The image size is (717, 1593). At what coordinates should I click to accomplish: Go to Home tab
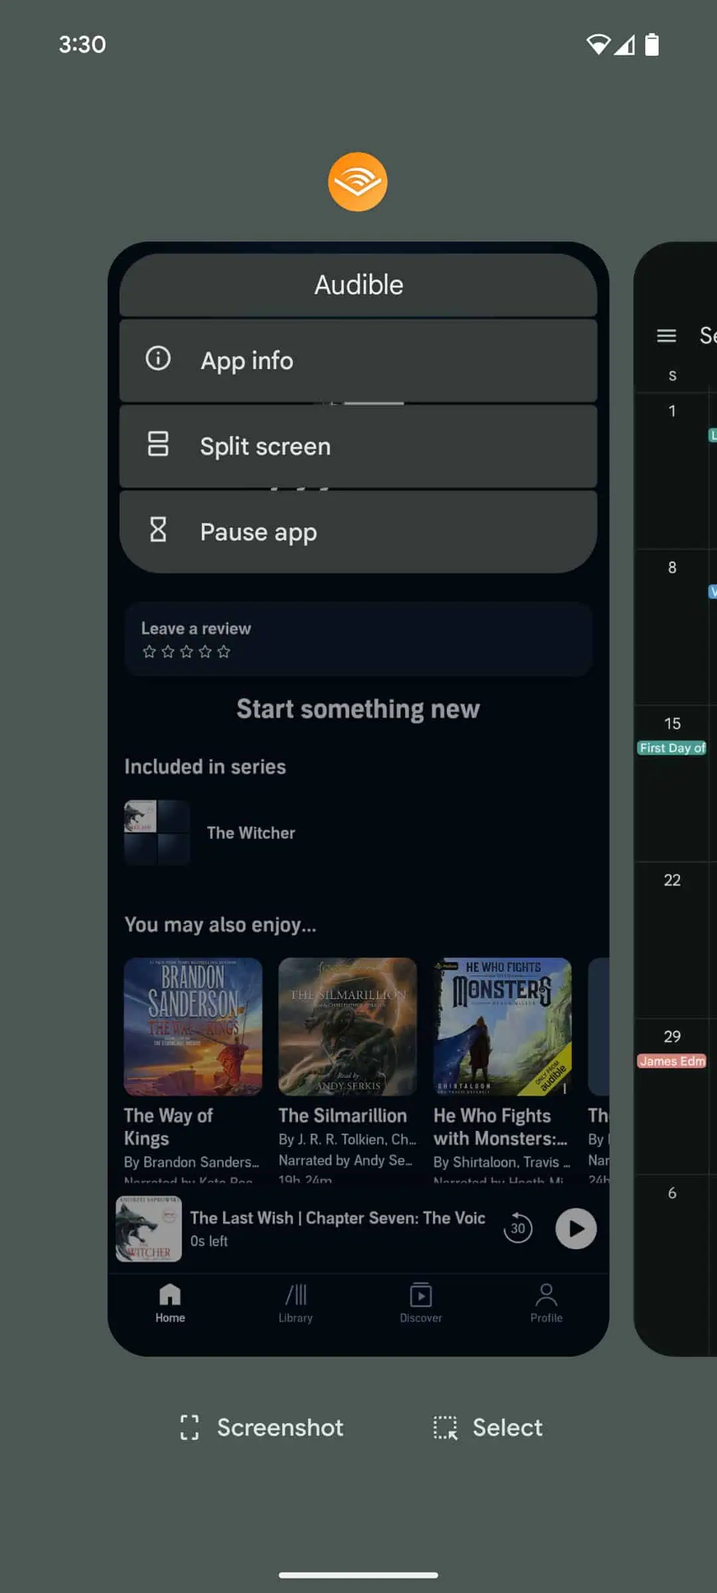tap(170, 1304)
